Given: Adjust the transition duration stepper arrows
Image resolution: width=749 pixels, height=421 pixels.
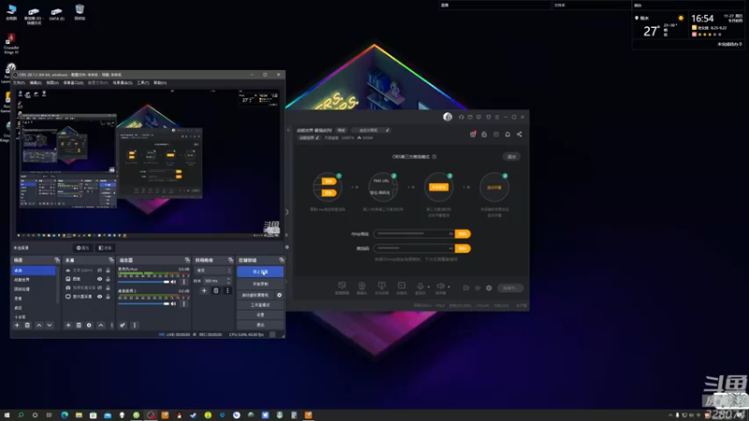Looking at the screenshot, I should click(228, 281).
